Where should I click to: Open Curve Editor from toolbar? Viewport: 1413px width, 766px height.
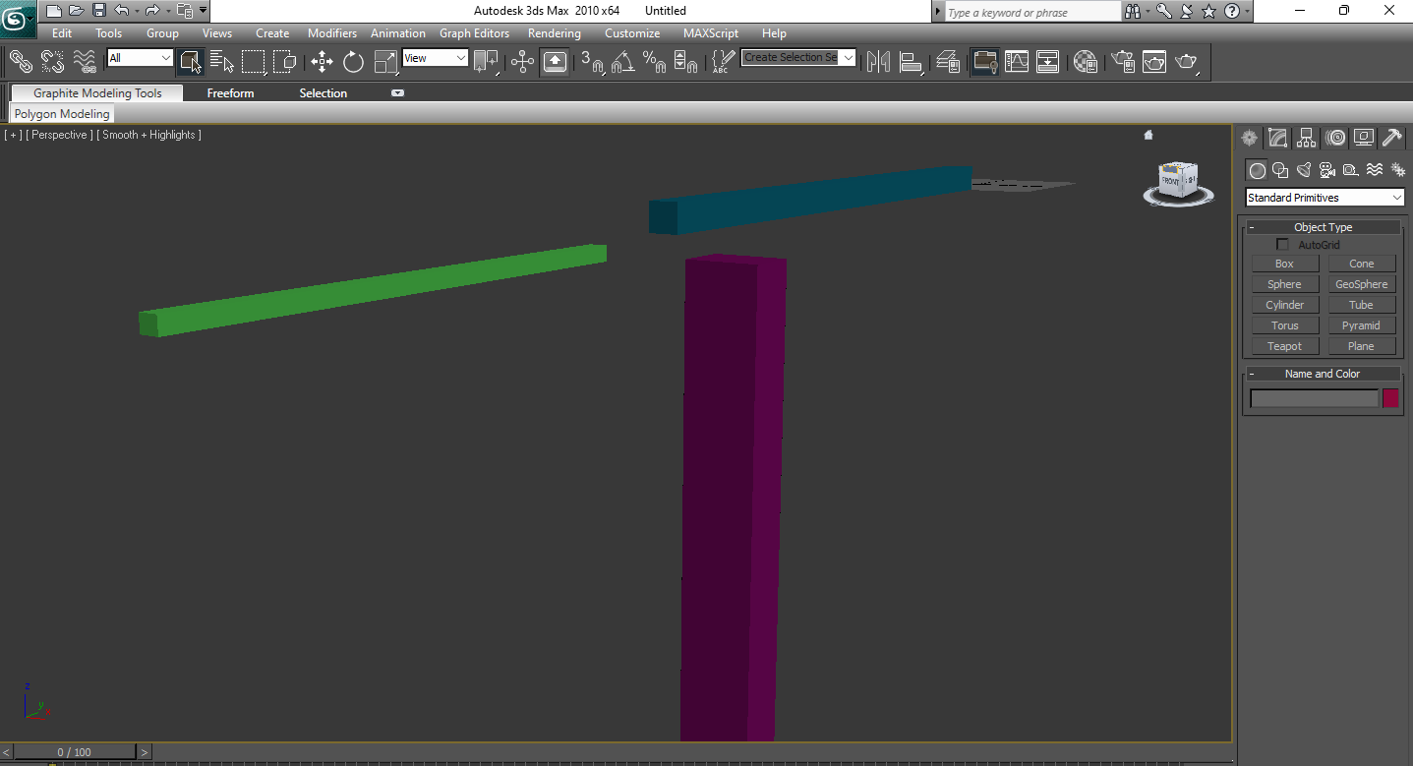(x=1016, y=62)
